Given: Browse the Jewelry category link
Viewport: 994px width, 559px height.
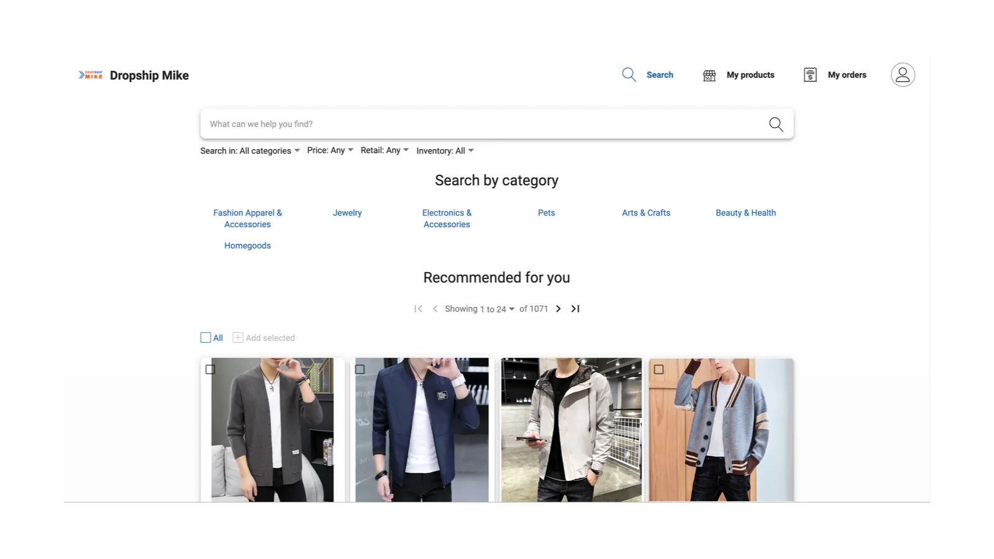Looking at the screenshot, I should pos(347,213).
